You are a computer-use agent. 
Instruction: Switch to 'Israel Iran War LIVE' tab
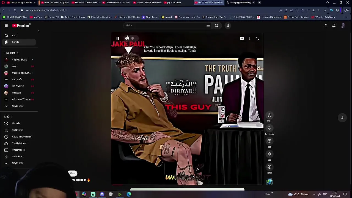(x=55, y=2)
